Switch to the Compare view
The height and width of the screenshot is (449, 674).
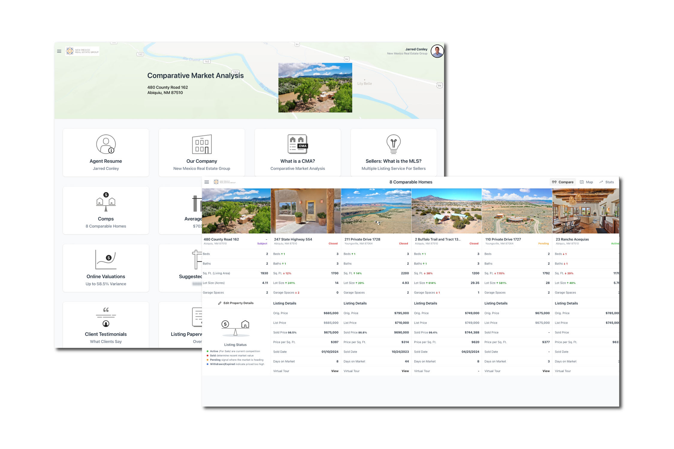click(563, 182)
